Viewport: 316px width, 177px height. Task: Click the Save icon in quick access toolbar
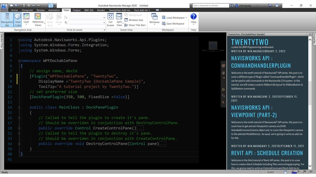24,5
